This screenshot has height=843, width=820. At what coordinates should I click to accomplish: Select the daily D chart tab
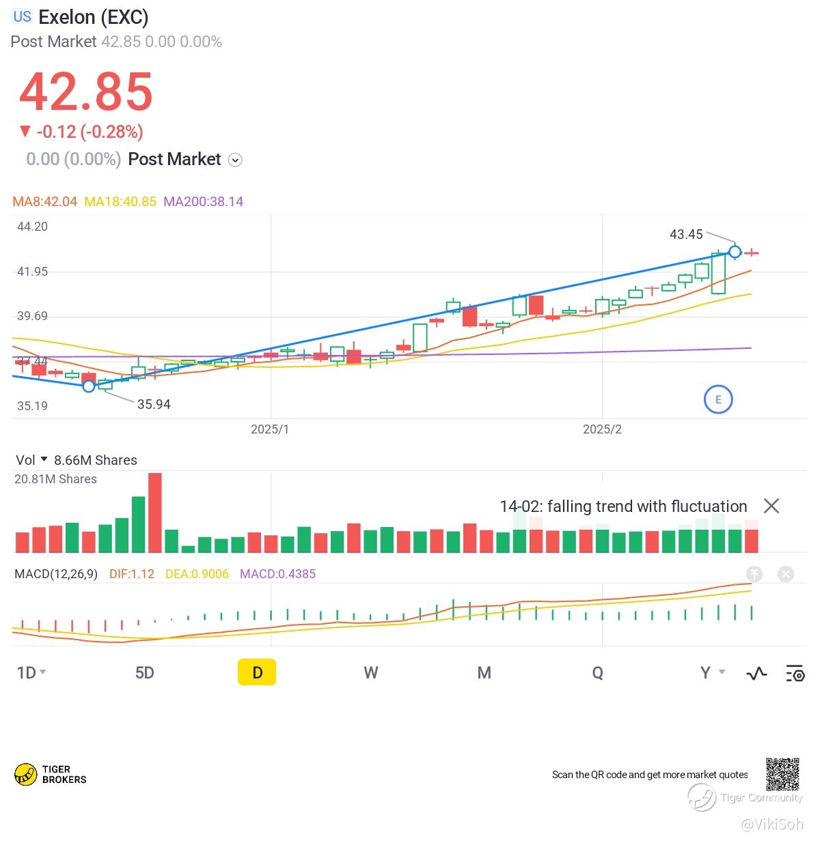(257, 672)
